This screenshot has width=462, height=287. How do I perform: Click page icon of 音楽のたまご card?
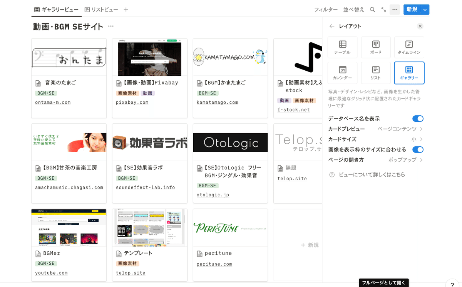38,83
